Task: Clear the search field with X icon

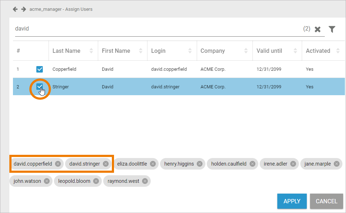Action: [318, 29]
